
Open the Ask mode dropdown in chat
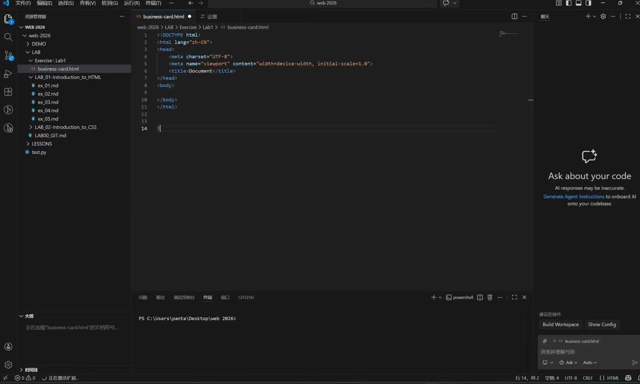[x=568, y=362]
